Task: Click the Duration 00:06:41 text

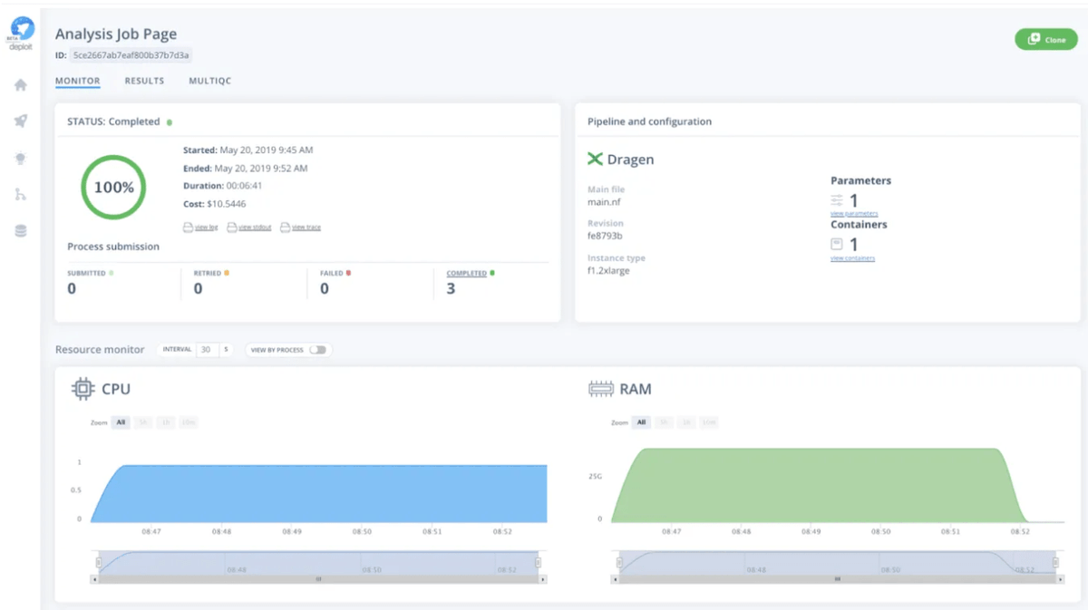Action: point(223,186)
